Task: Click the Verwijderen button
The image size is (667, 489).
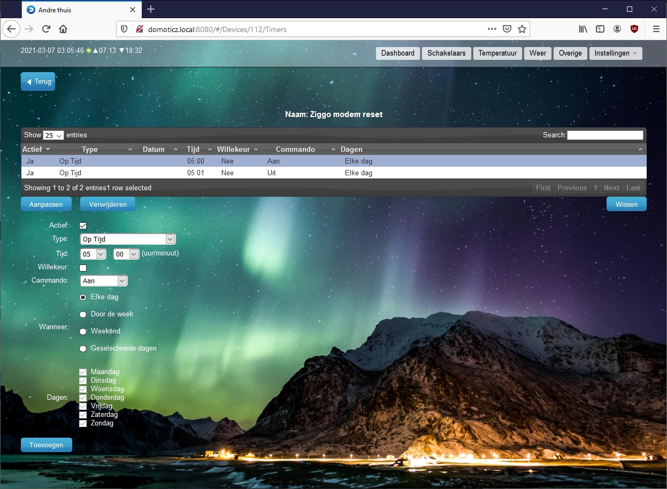Action: click(108, 204)
